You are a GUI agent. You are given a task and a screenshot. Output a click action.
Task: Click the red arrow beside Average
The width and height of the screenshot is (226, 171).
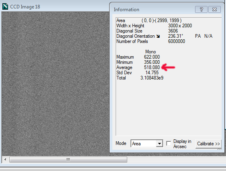pyautogui.click(x=168, y=67)
